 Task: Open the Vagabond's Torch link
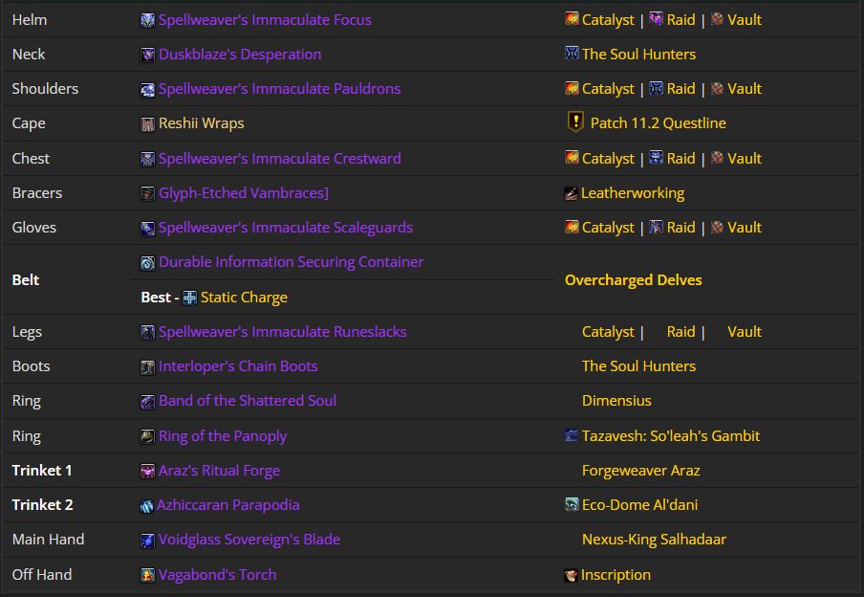[216, 575]
